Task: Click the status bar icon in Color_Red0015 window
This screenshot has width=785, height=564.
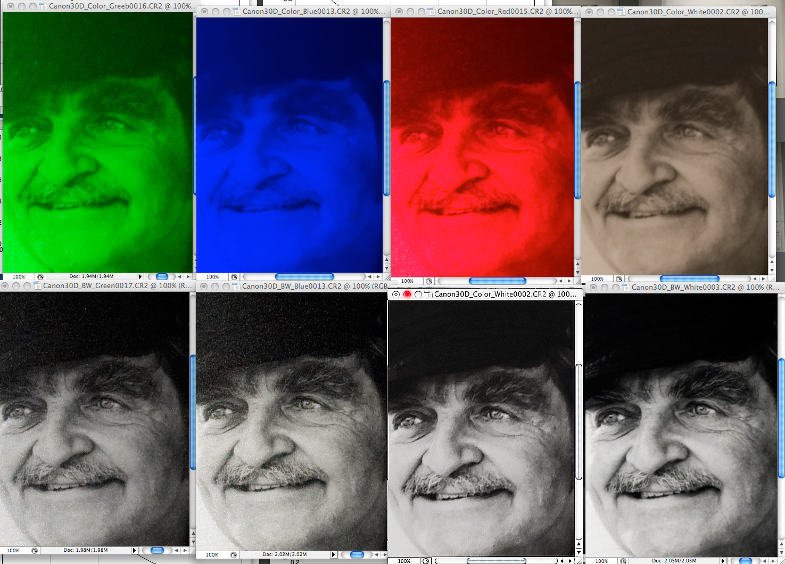Action: pyautogui.click(x=429, y=281)
